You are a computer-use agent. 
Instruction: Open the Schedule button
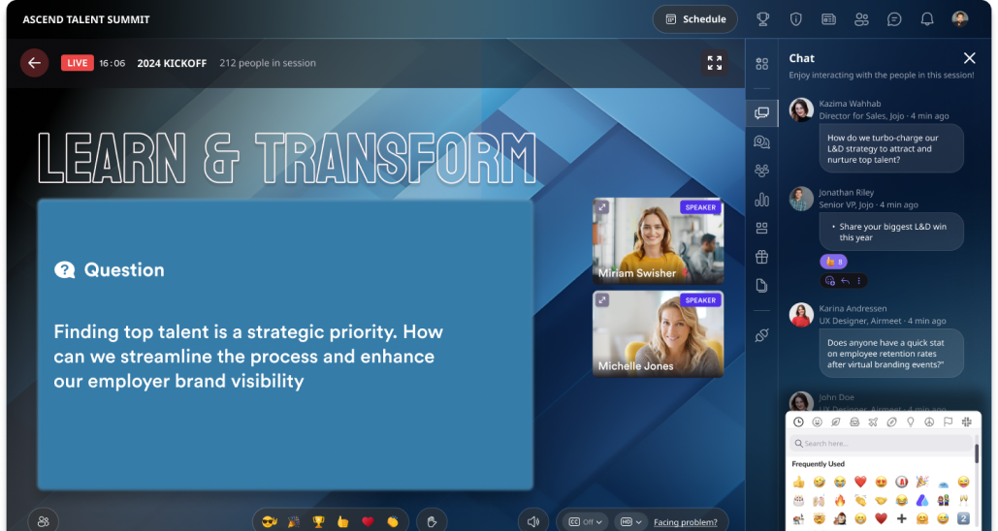(695, 19)
